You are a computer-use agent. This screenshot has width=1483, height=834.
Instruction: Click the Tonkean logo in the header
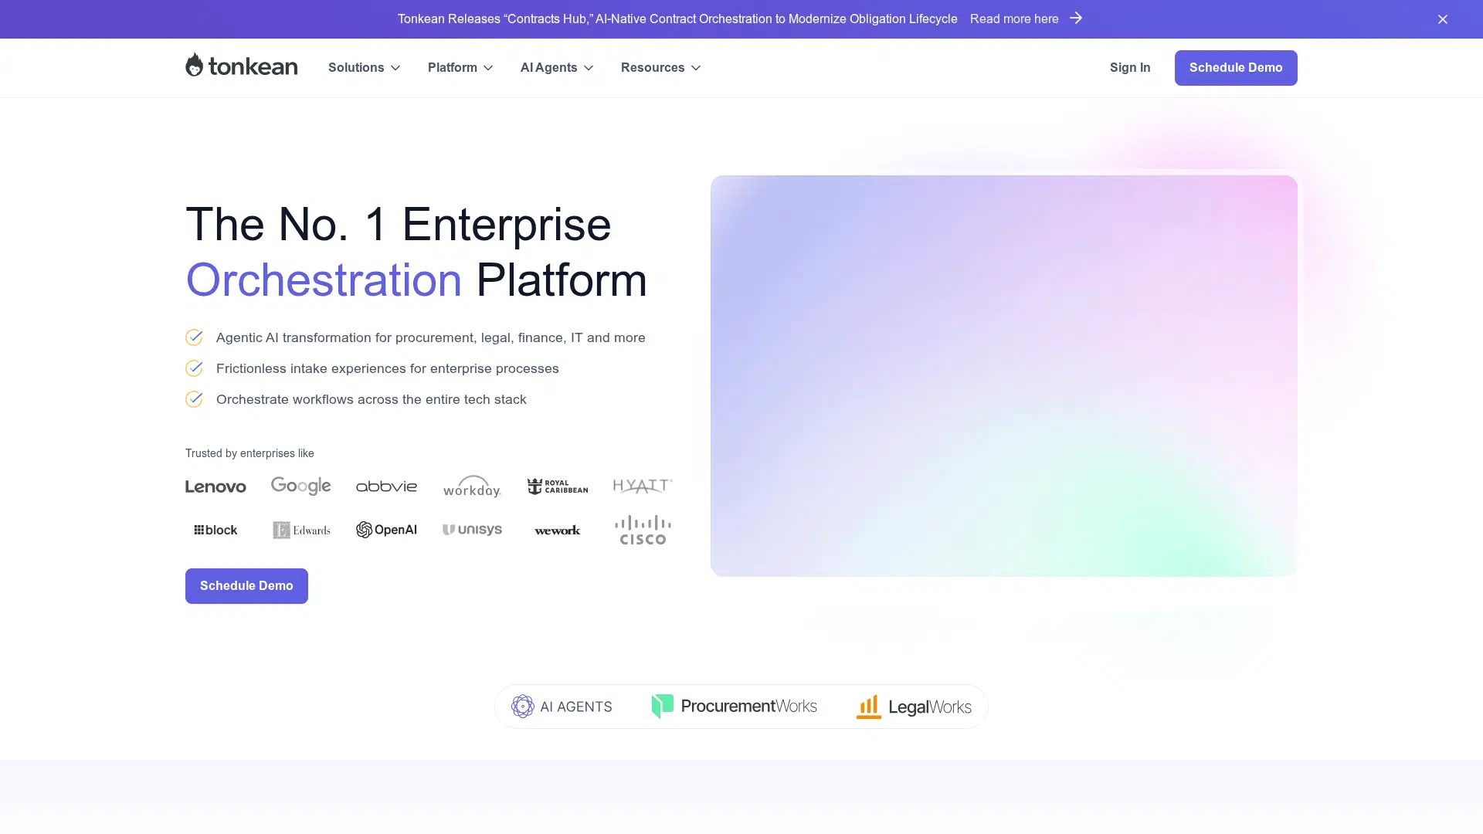(241, 66)
